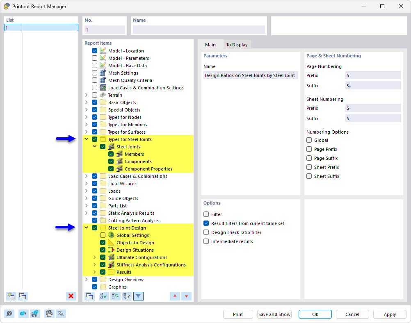Expand the Results node under Steel Joint Design
The width and height of the screenshot is (411, 323).
94,272
